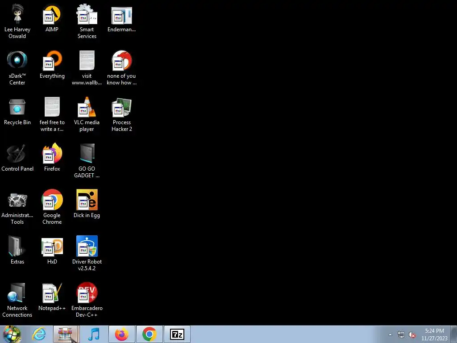
Task: Select the Network Connections icon
Action: (17, 300)
